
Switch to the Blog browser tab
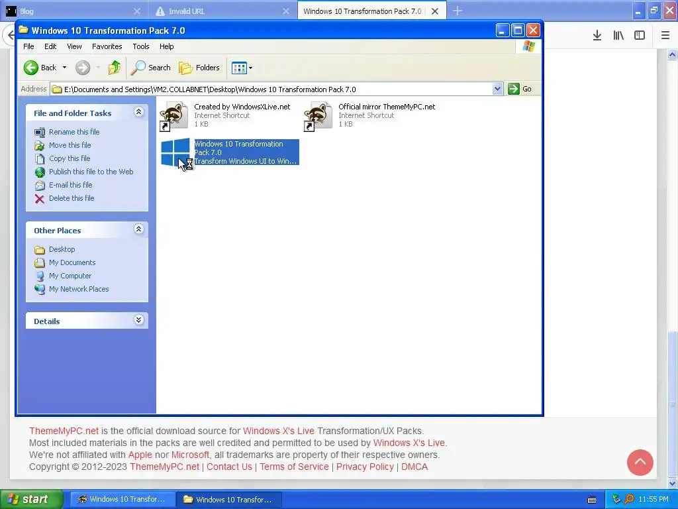73,11
